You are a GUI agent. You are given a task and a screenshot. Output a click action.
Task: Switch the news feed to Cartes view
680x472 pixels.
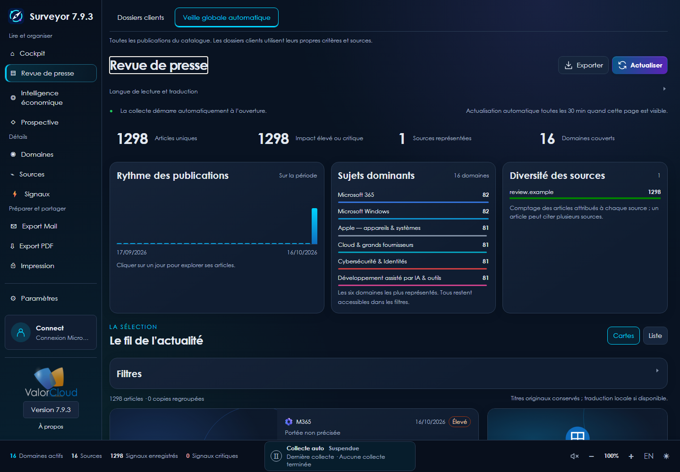pos(623,336)
